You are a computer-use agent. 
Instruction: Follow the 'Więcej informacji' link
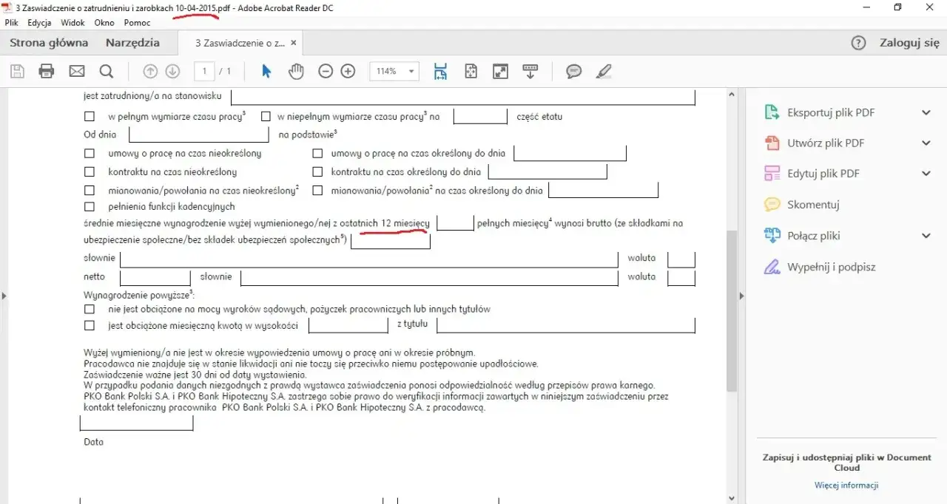pyautogui.click(x=846, y=486)
